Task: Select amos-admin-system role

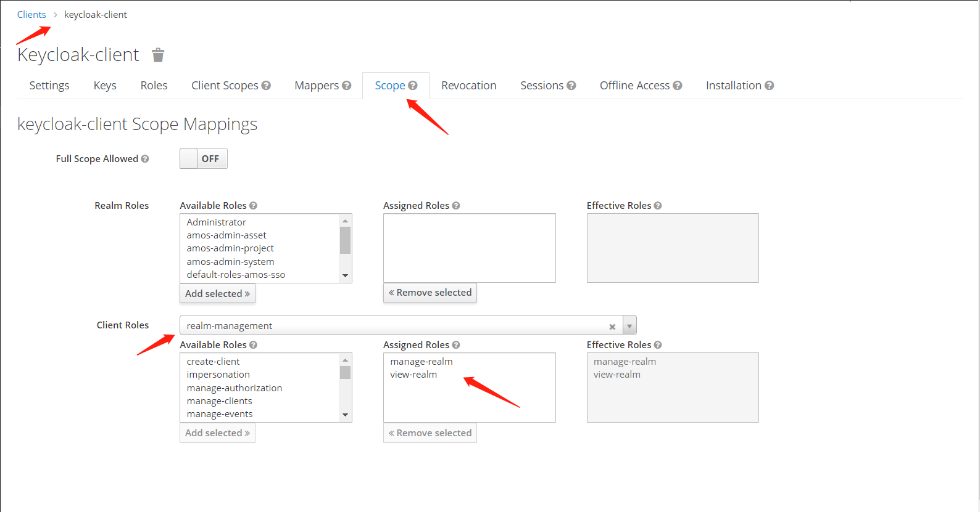Action: 230,262
